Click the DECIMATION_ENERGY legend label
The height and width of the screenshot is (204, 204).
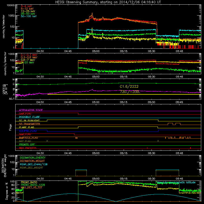pyautogui.click(x=33, y=158)
